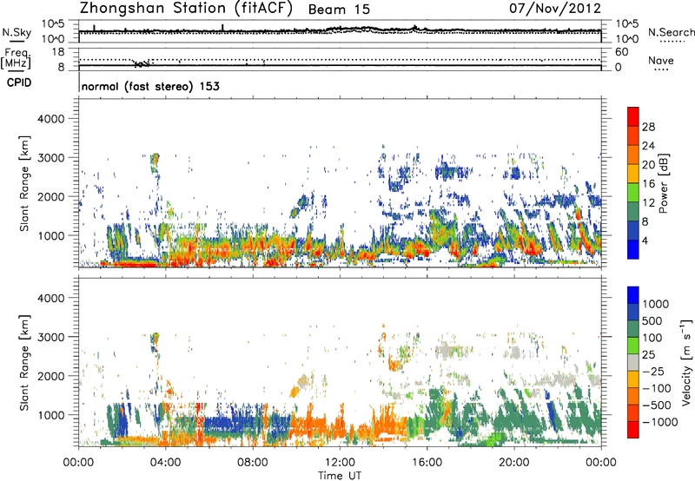Click the "12:00" time tick label
Viewport: 695px width, 481px height.
tap(340, 463)
